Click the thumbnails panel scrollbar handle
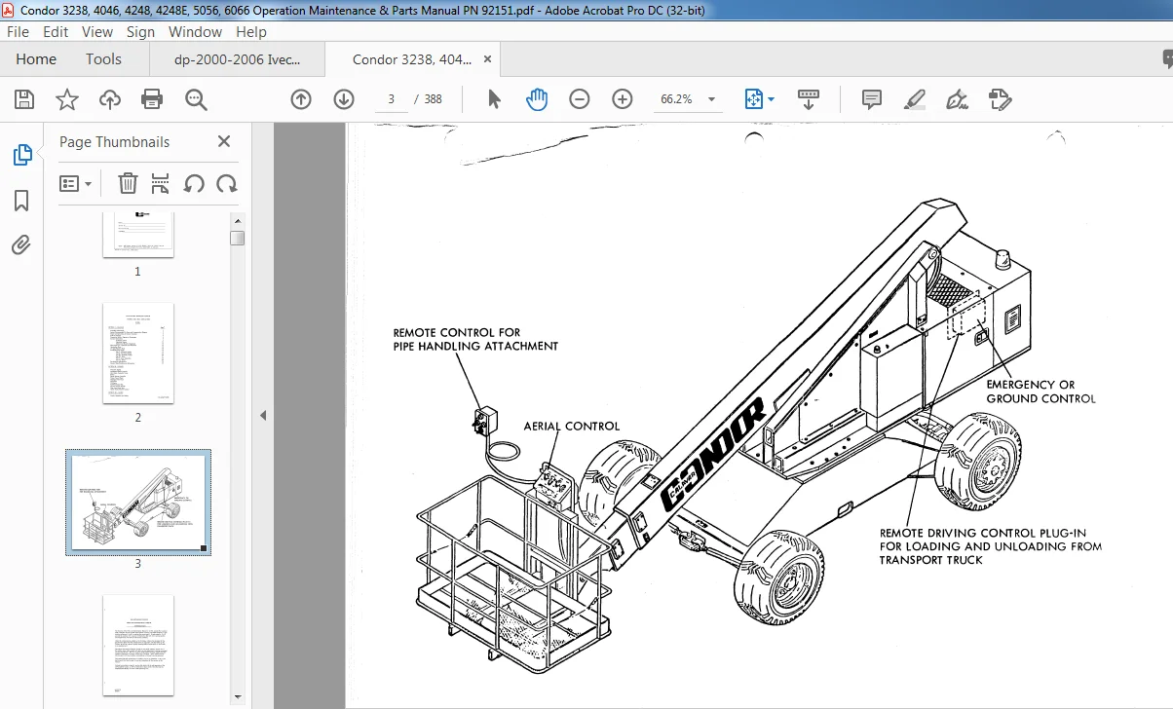Viewport: 1173px width, 709px height. (x=238, y=238)
